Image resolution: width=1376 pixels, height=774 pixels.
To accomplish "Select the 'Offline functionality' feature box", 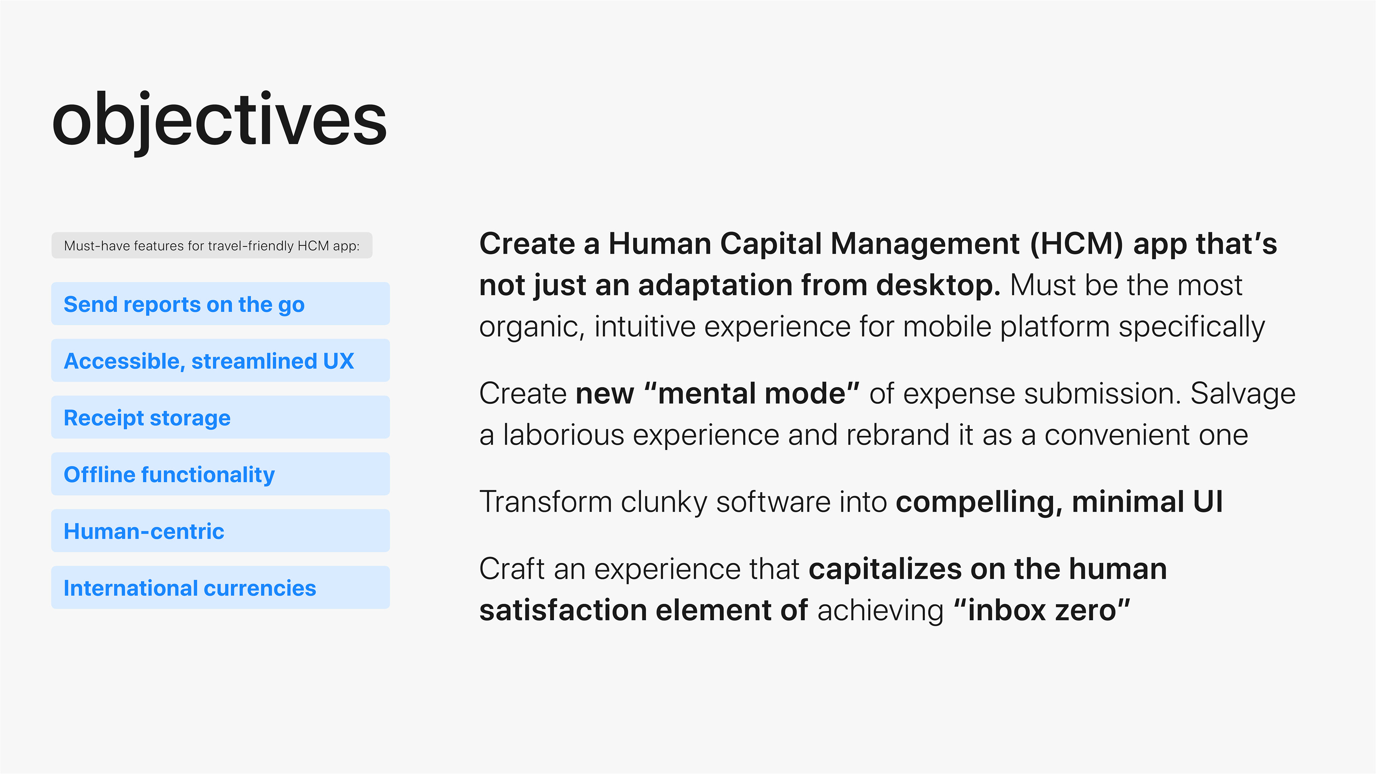I will [x=220, y=474].
